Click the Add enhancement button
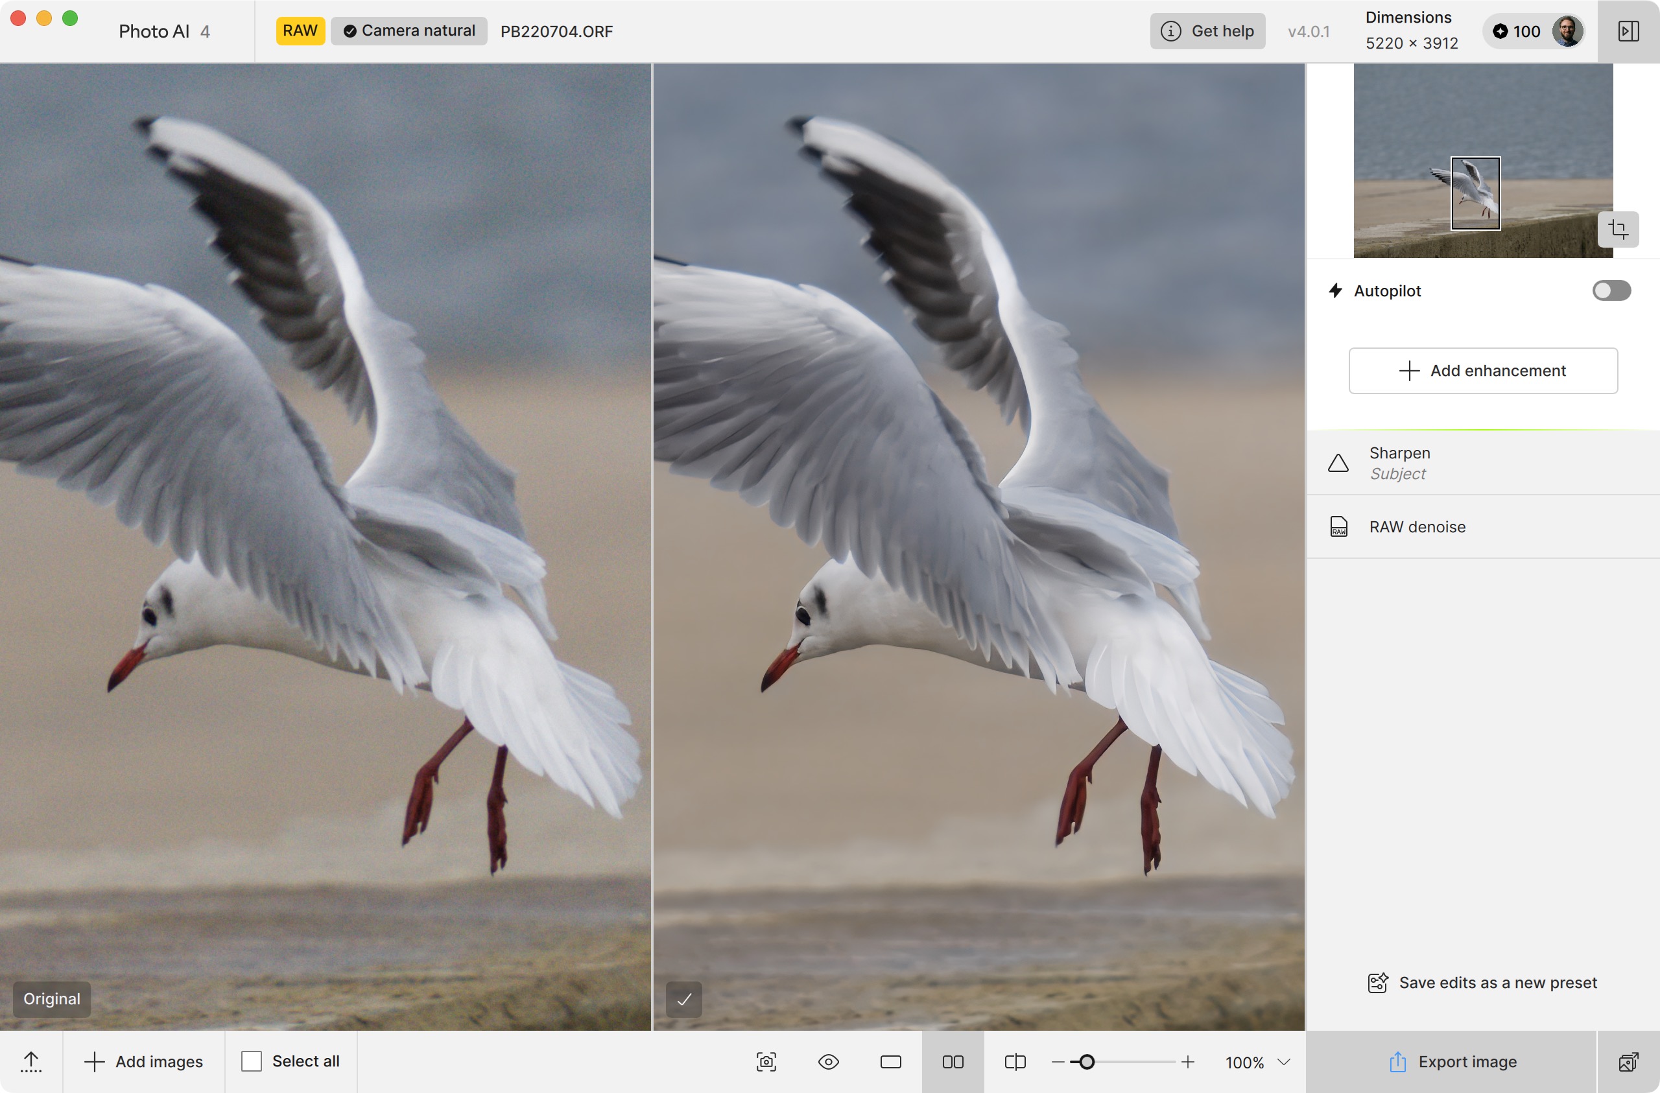This screenshot has height=1093, width=1660. (x=1482, y=370)
